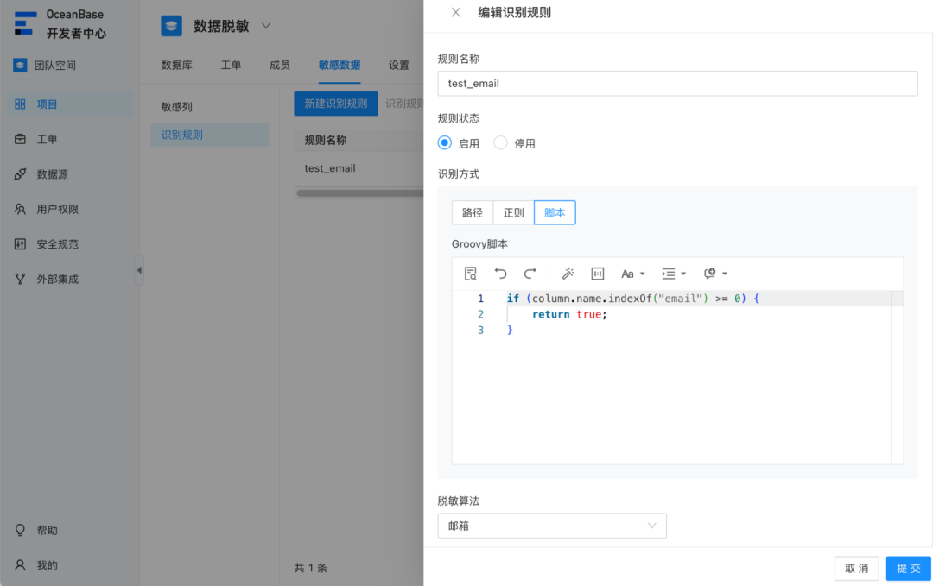933x586 pixels.
Task: Open search in the script editor toolbar
Action: [470, 273]
